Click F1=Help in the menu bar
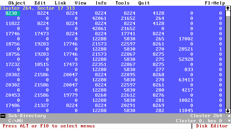 (215, 3)
